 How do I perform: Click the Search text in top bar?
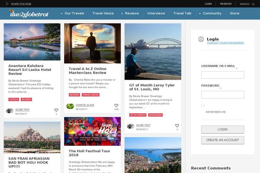tap(244, 4)
